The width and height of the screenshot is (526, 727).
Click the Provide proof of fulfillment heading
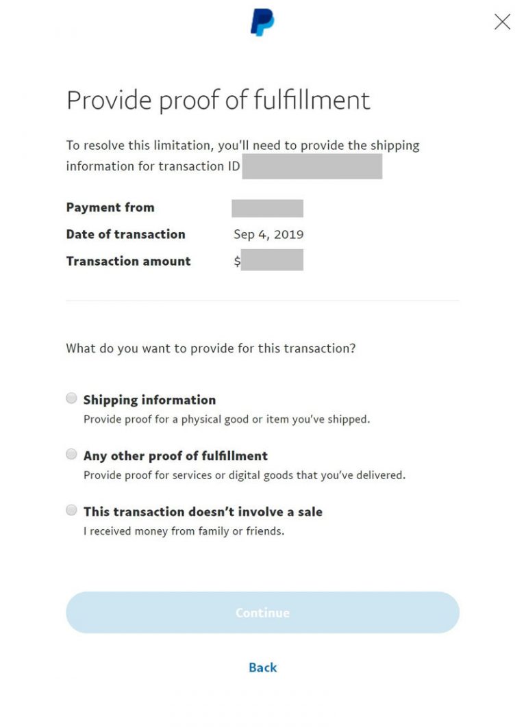[217, 100]
